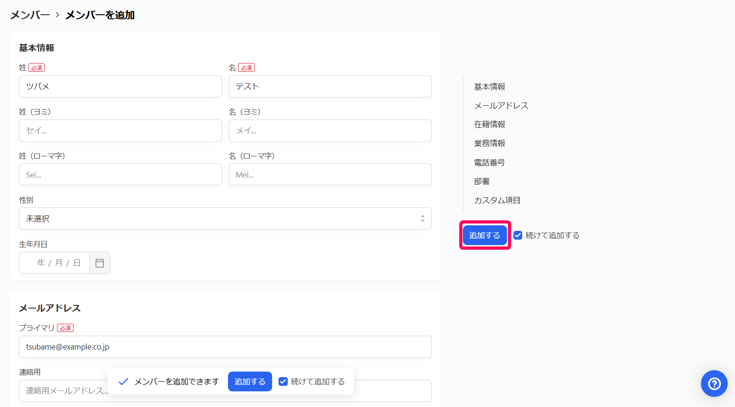The width and height of the screenshot is (735, 407).
Task: Go back via メンバー breadcrumb link
Action: (x=30, y=15)
